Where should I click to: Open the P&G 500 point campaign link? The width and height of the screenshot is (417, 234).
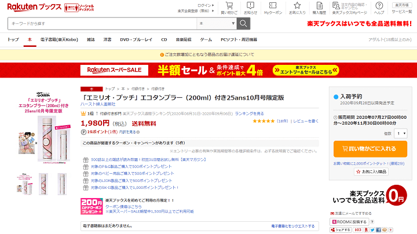[131, 166]
